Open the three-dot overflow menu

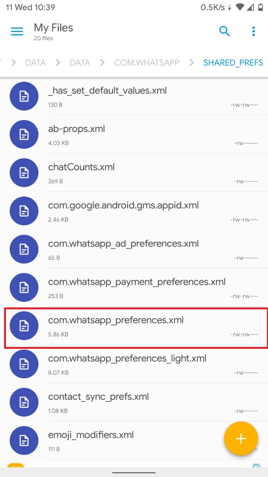(x=253, y=31)
